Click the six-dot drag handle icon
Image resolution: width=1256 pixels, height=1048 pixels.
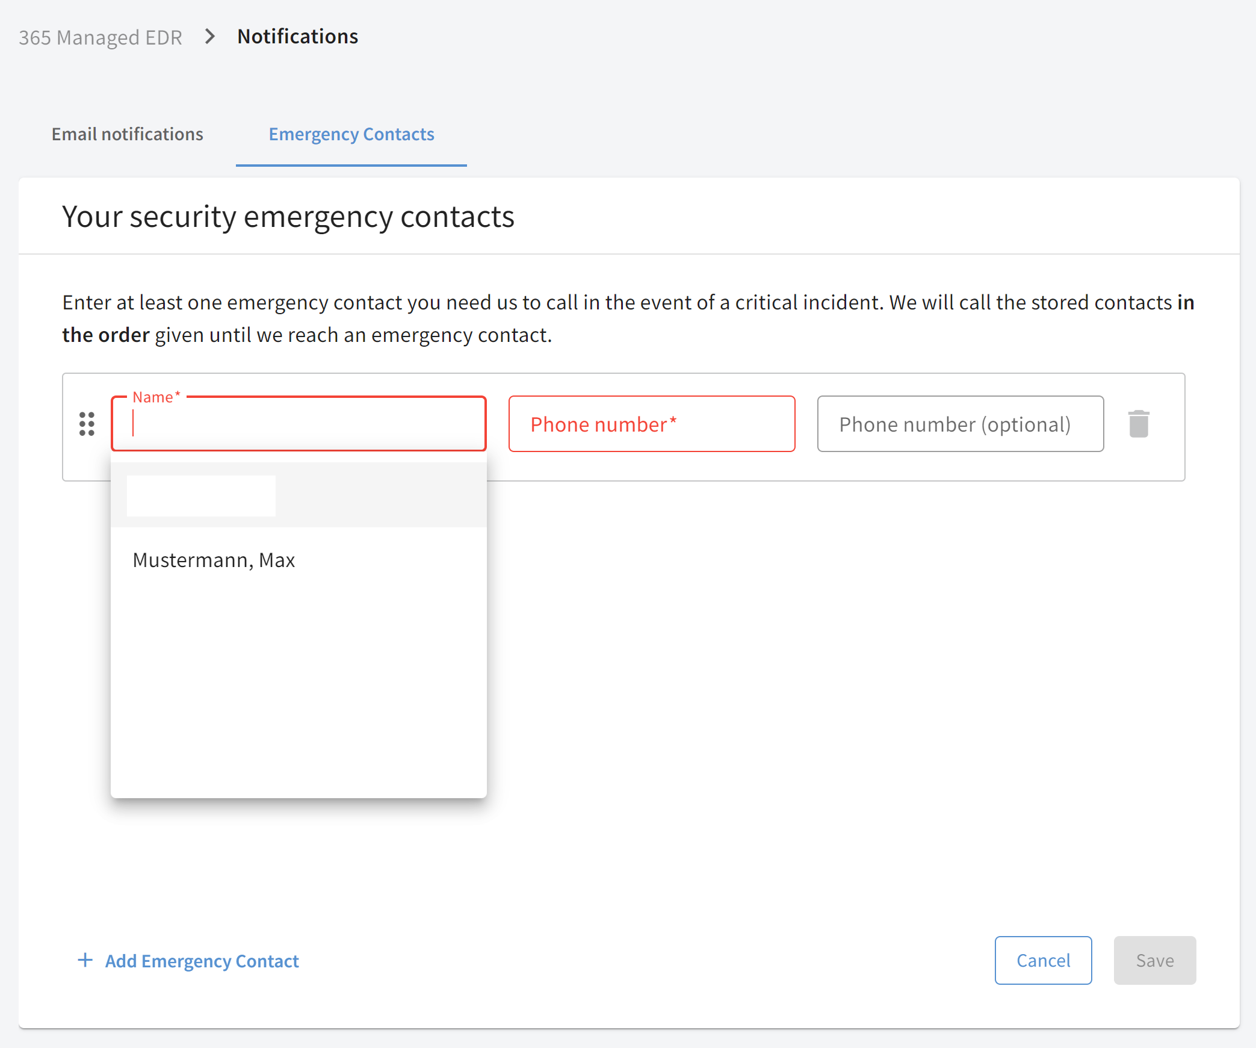[x=87, y=424]
